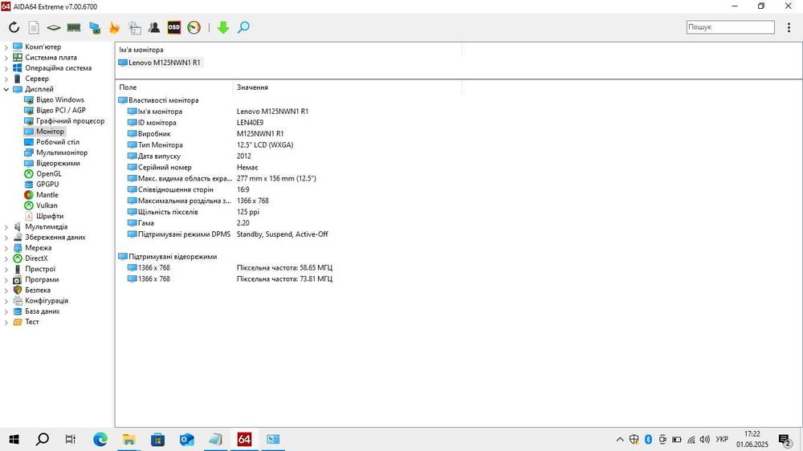Viewport: 803px width, 451px height.
Task: Select the Підтримувані режими DPMS row
Action: click(185, 234)
